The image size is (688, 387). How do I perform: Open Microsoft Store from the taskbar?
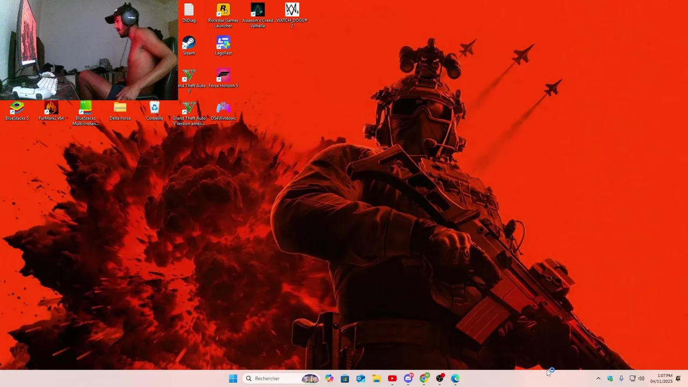pyautogui.click(x=345, y=378)
